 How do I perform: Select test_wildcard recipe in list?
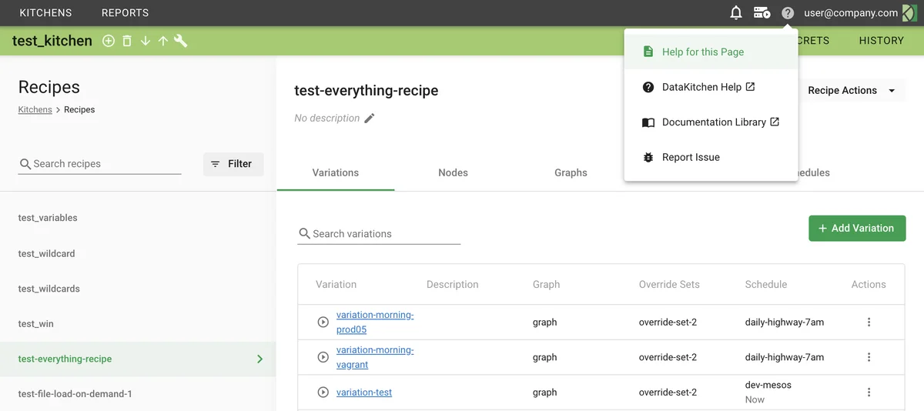click(47, 254)
